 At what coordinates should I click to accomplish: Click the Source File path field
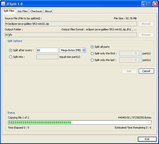pyautogui.click(x=71, y=24)
